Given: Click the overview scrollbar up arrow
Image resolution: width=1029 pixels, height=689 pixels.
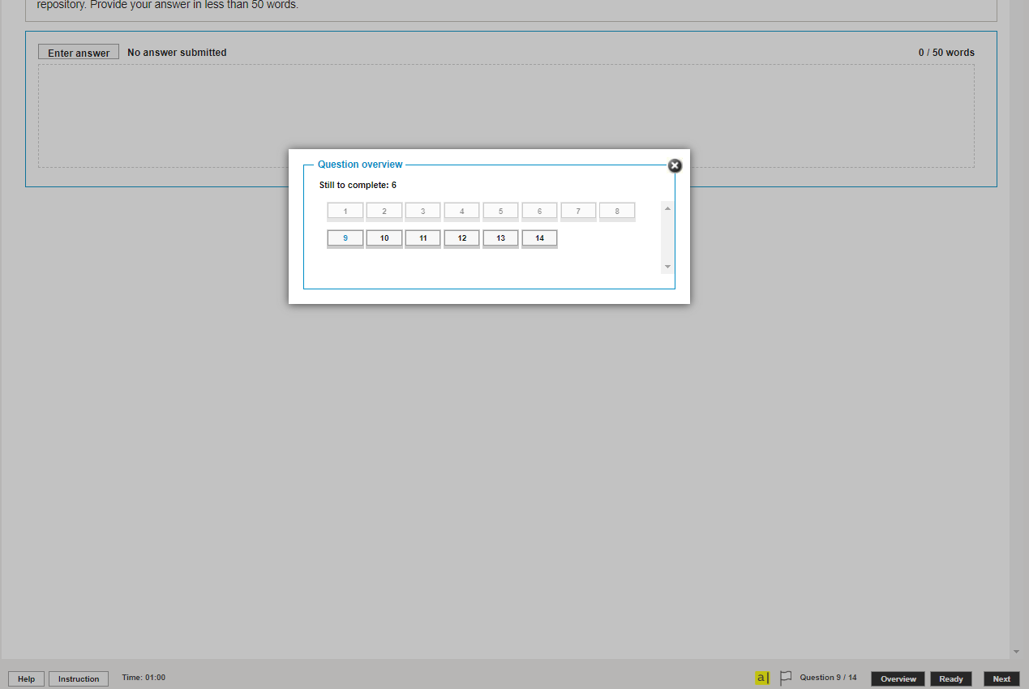Looking at the screenshot, I should click(x=667, y=208).
